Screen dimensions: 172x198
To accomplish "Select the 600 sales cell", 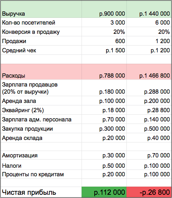I will [x=104, y=41].
